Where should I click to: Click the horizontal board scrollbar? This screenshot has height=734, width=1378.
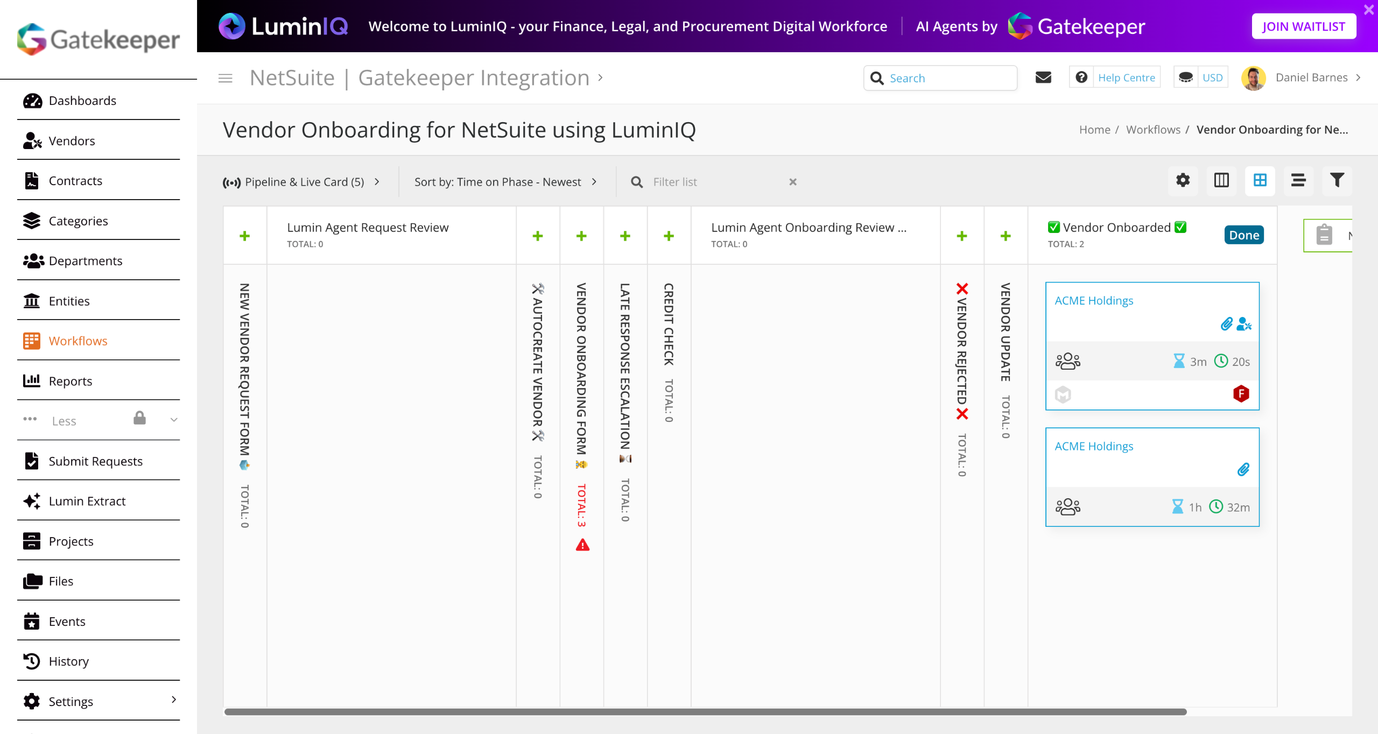pos(705,712)
